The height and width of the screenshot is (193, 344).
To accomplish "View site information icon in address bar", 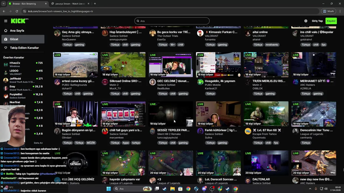I will [x=24, y=11].
